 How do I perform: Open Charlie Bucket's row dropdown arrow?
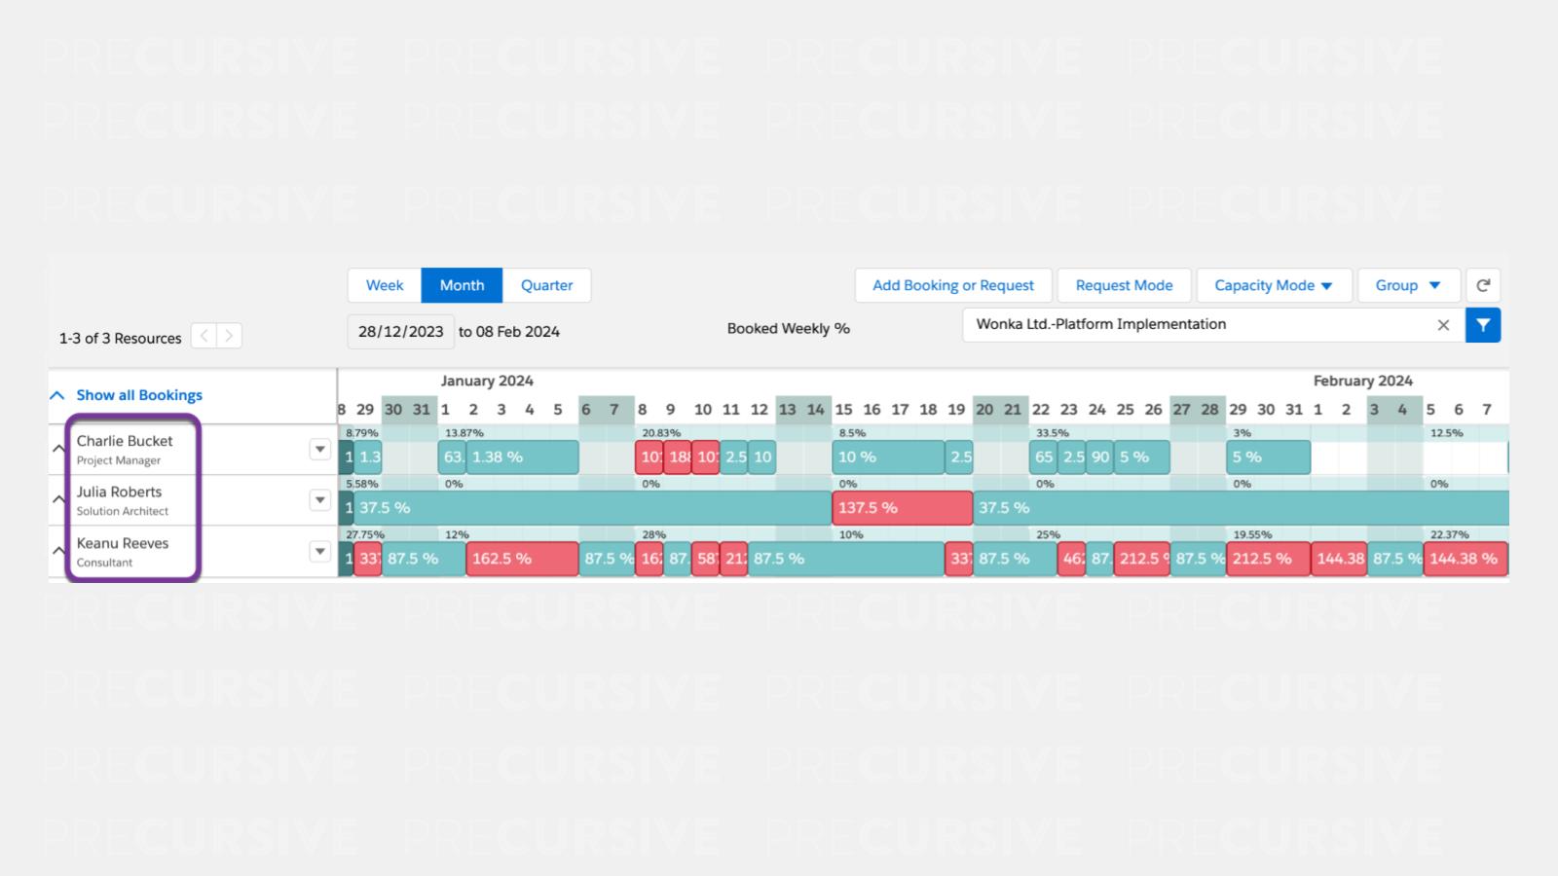point(319,449)
